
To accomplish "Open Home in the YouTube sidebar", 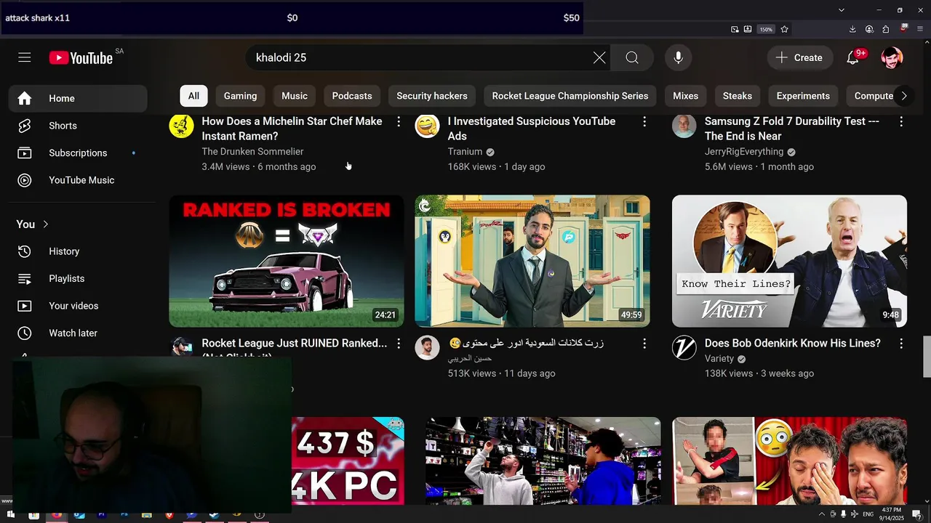I will pos(78,98).
